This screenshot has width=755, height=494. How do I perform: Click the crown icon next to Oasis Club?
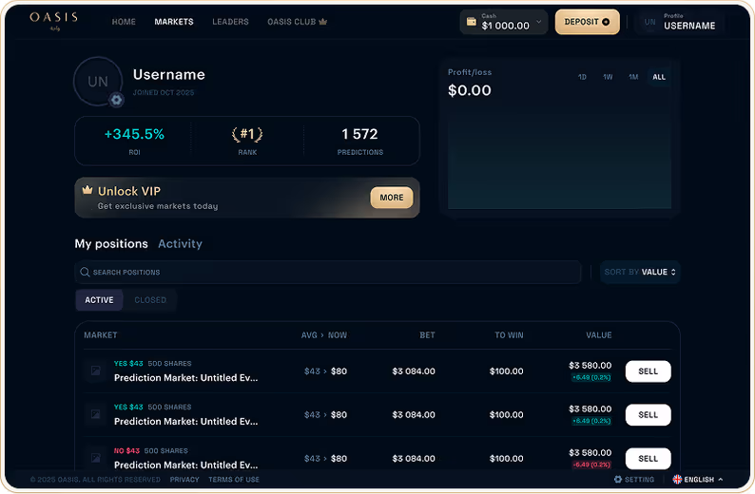point(323,22)
